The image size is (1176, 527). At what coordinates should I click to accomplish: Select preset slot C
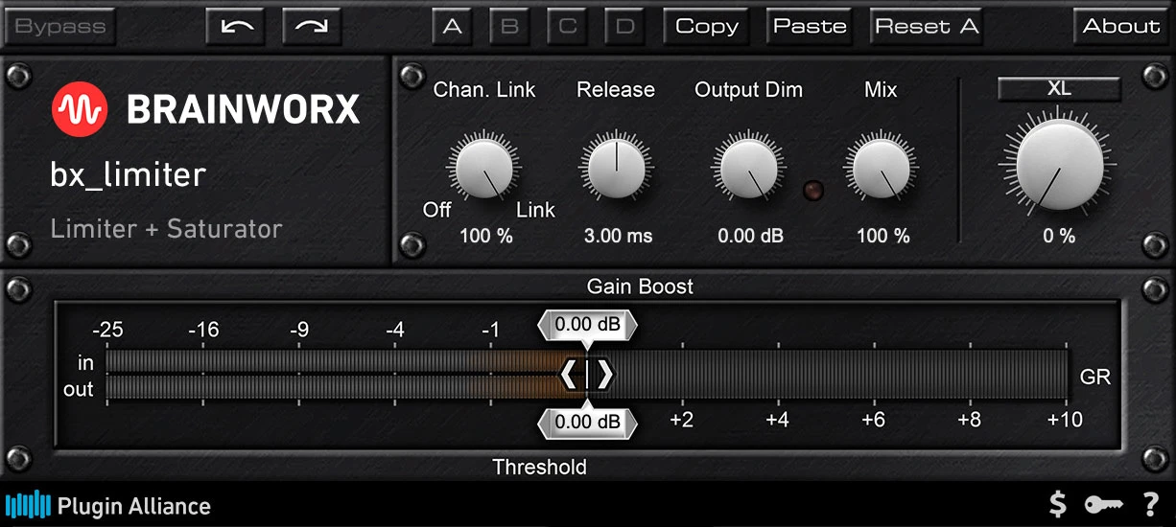point(567,27)
